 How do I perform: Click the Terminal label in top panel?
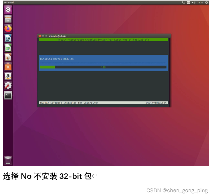point(9,3)
